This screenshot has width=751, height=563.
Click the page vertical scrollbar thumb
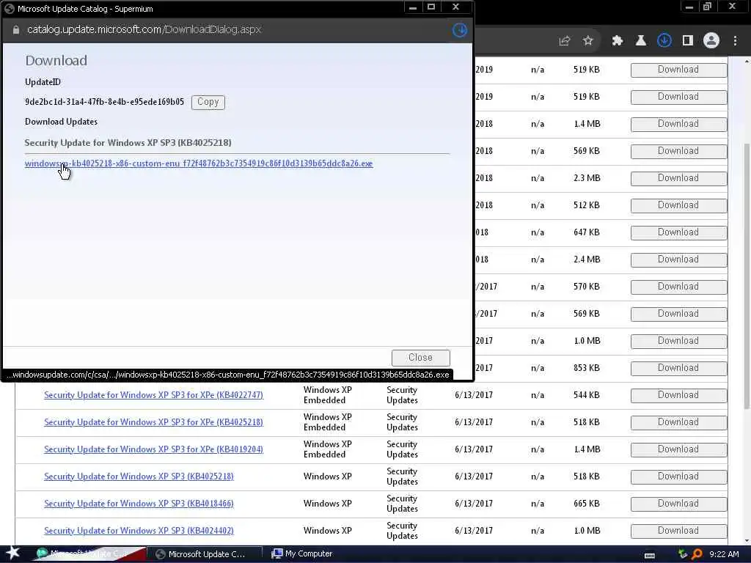coord(747,276)
